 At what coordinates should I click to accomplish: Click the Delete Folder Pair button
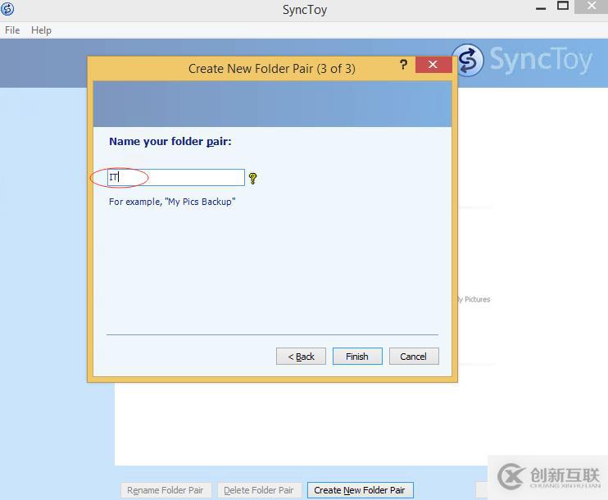tap(259, 490)
